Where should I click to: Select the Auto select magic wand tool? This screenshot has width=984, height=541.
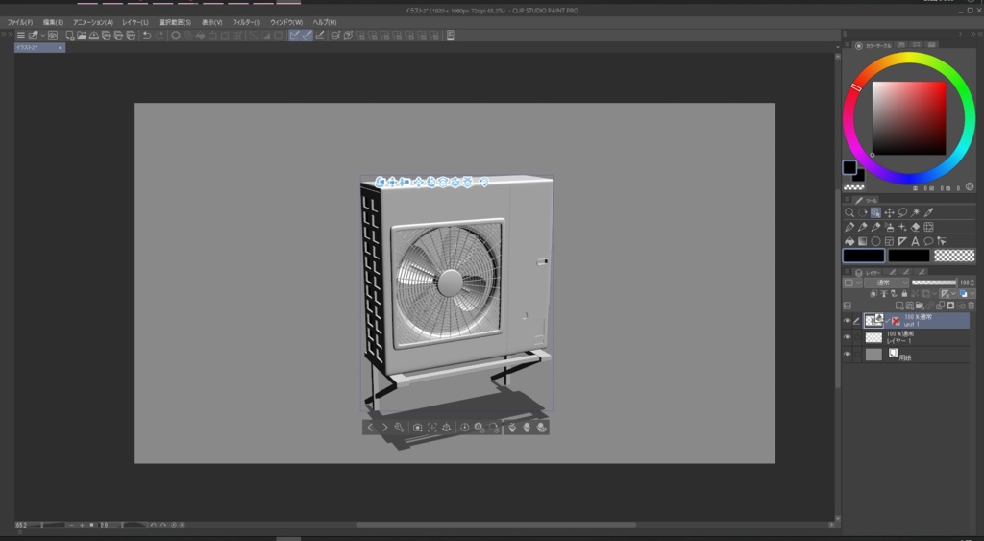tap(916, 212)
